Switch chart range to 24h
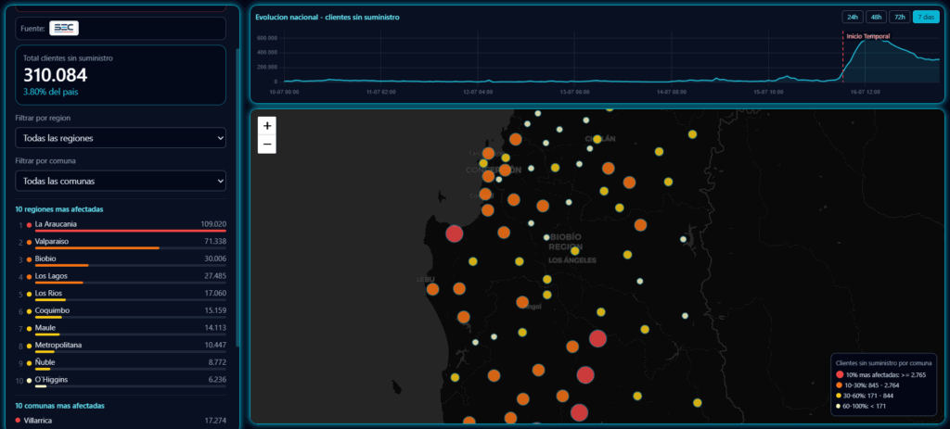Screen dimensions: 950x429 (x=852, y=17)
